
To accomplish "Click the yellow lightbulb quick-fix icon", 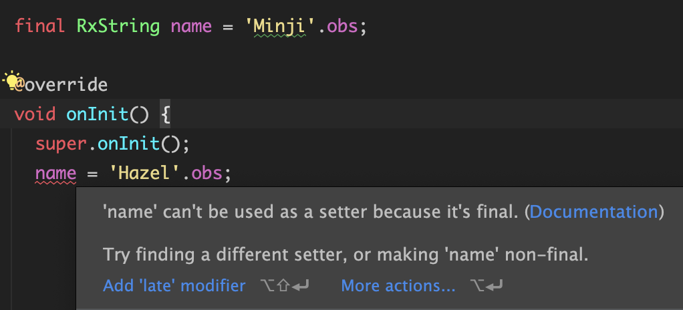I will point(11,80).
